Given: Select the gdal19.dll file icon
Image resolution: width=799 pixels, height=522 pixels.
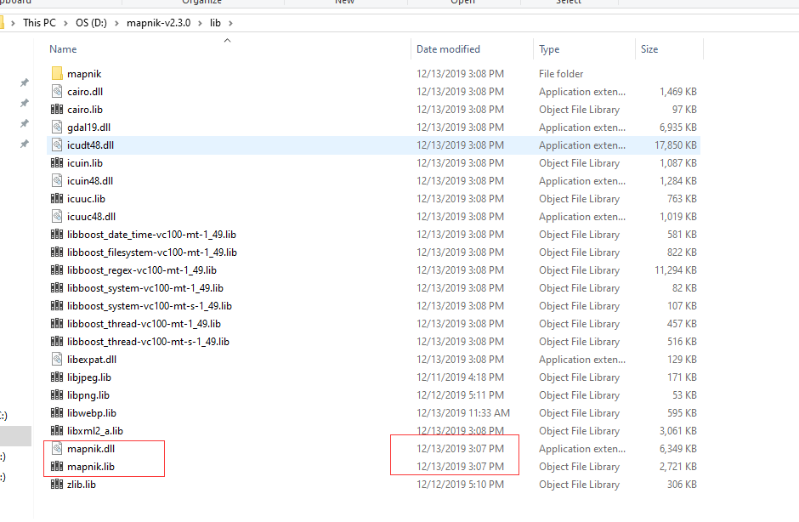Looking at the screenshot, I should pos(55,127).
